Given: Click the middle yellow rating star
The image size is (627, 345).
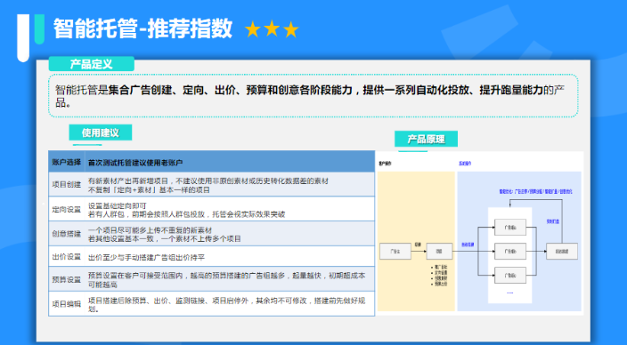Looking at the screenshot, I should pyautogui.click(x=272, y=29).
